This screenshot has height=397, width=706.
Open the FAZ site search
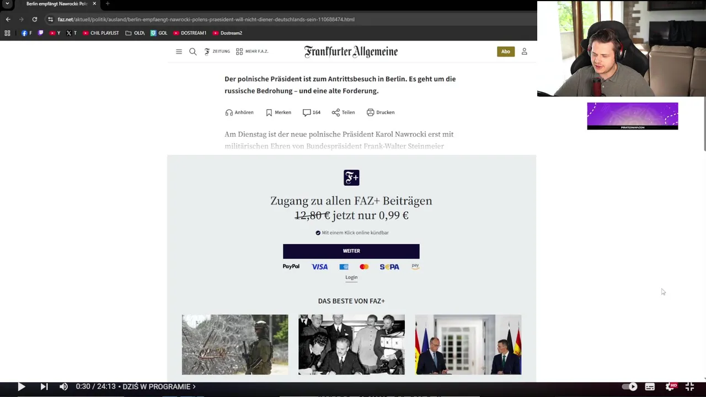point(193,51)
